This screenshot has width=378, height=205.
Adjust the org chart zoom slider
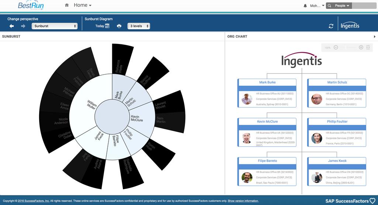pyautogui.click(x=348, y=48)
